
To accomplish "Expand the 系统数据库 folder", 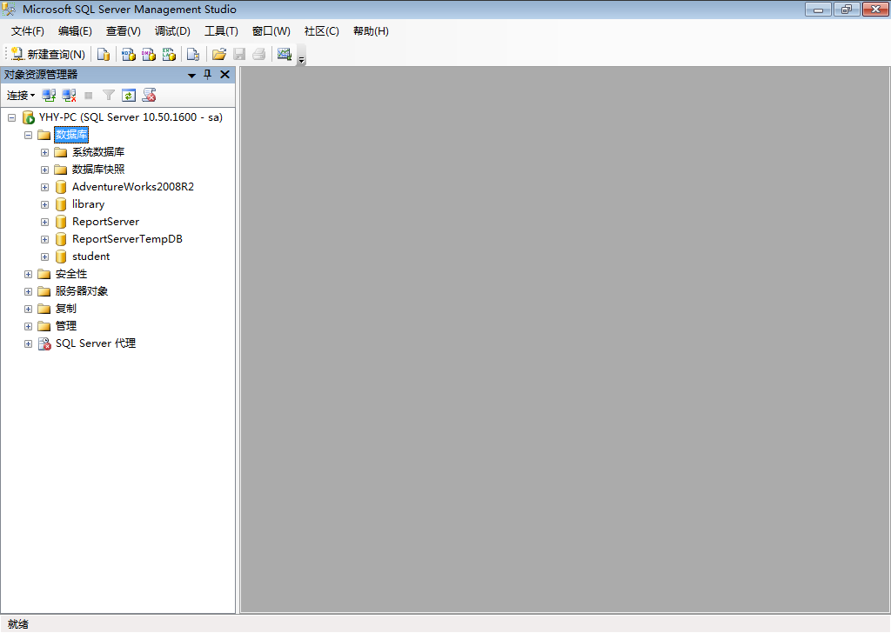I will pyautogui.click(x=44, y=153).
